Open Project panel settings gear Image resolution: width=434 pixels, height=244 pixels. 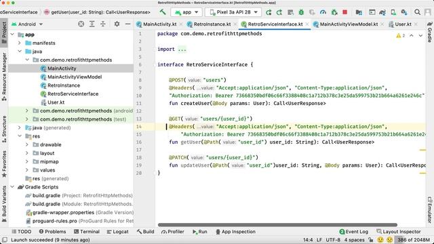(x=117, y=24)
